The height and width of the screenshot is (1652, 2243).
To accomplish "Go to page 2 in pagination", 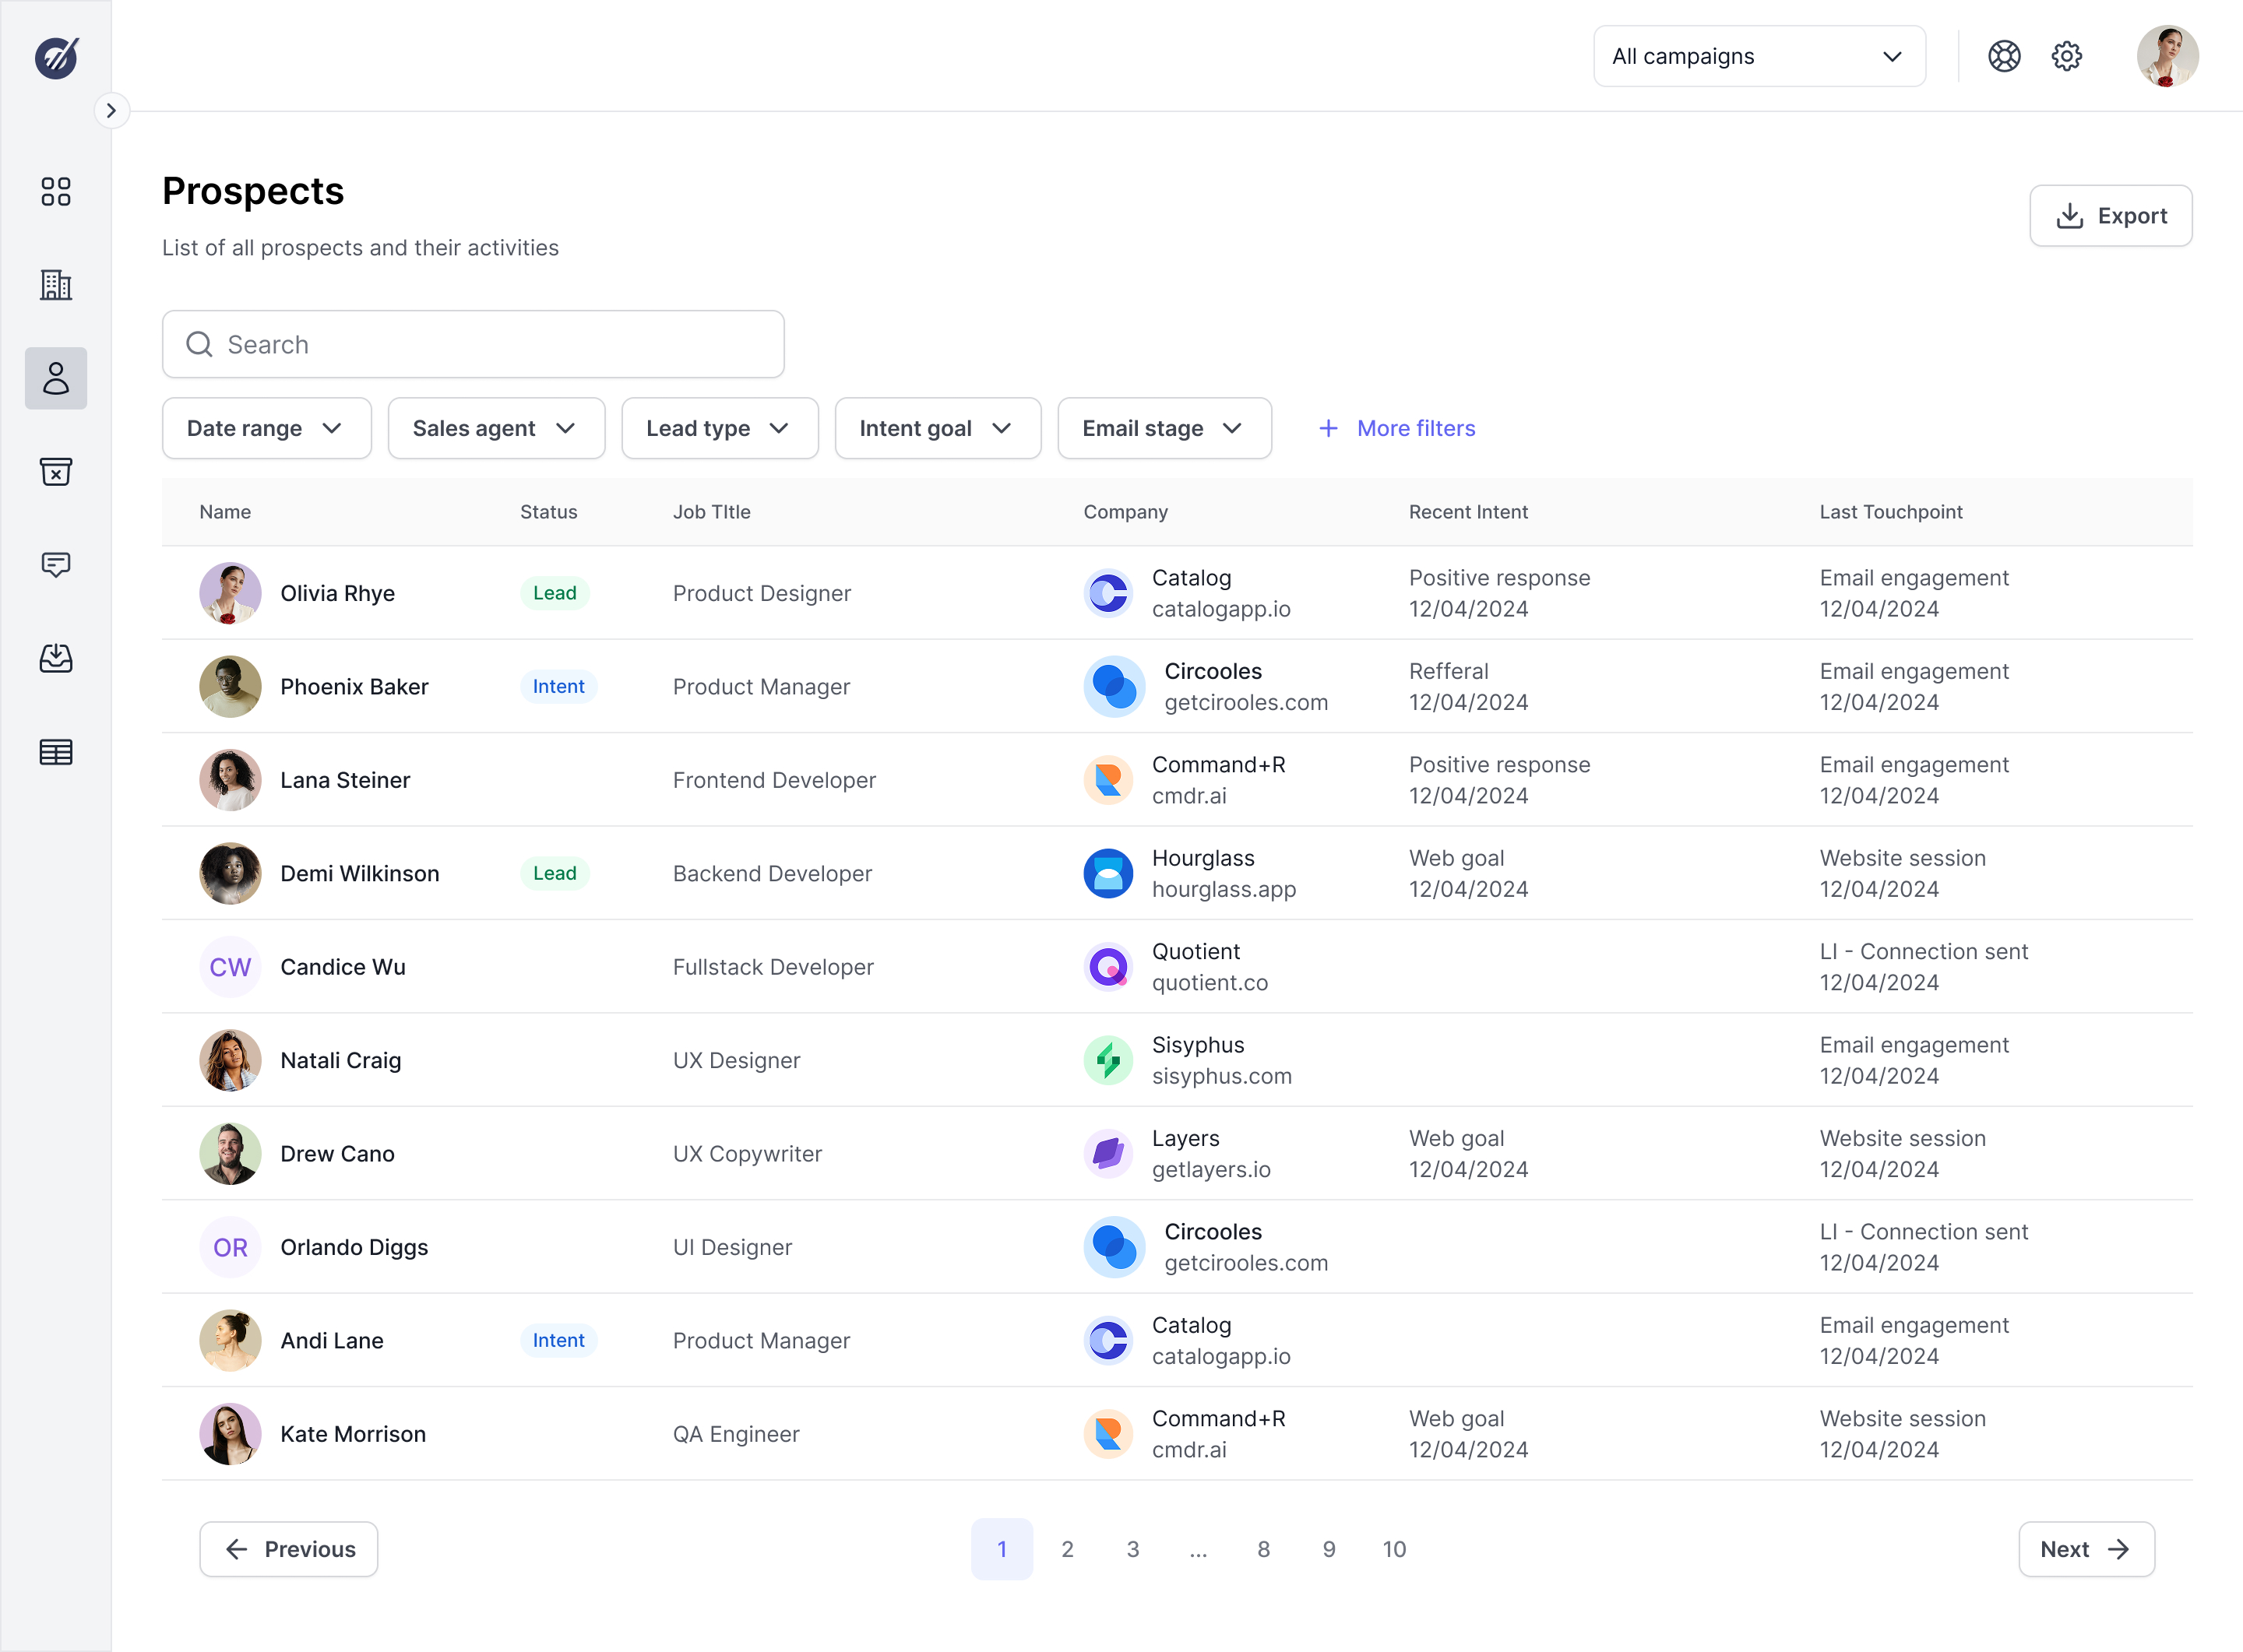I will coord(1068,1549).
